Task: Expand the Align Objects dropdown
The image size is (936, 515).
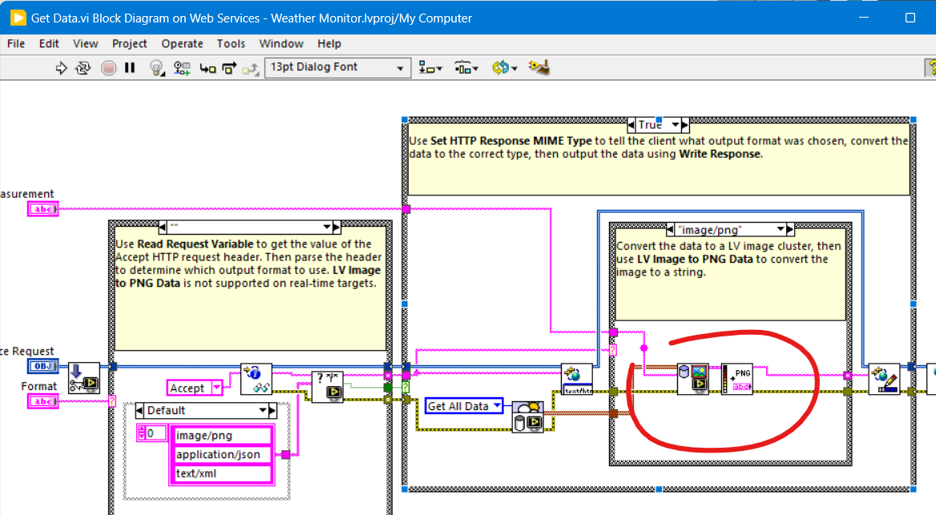Action: (430, 68)
